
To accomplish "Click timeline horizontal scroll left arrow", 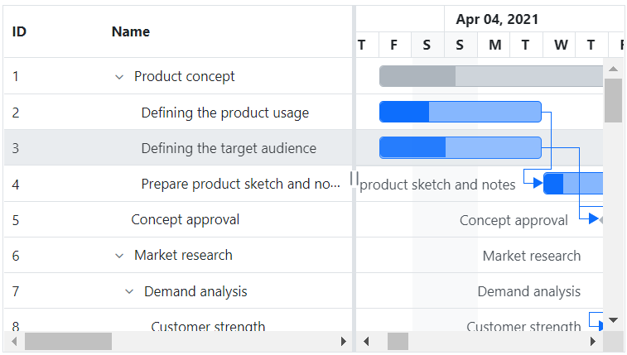I will tap(366, 341).
